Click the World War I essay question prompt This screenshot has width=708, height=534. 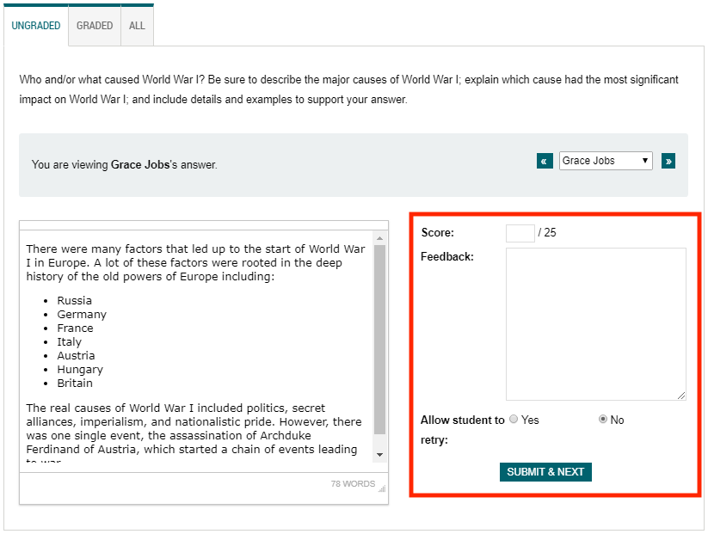coord(348,89)
